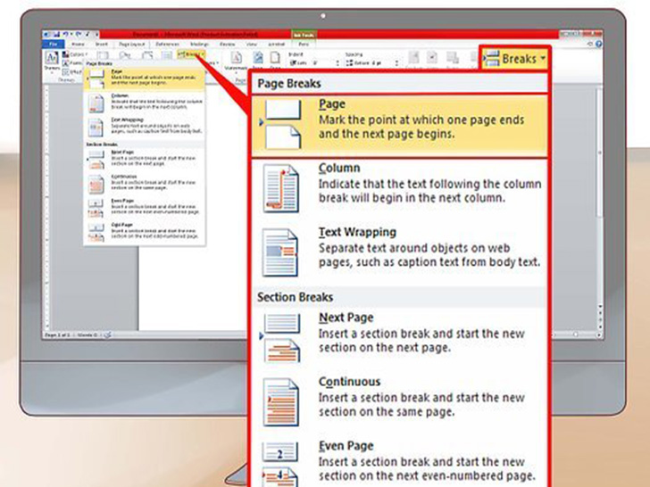Viewport: 650px width, 487px height.
Task: Click the Words count in the status bar
Action: tap(87, 334)
